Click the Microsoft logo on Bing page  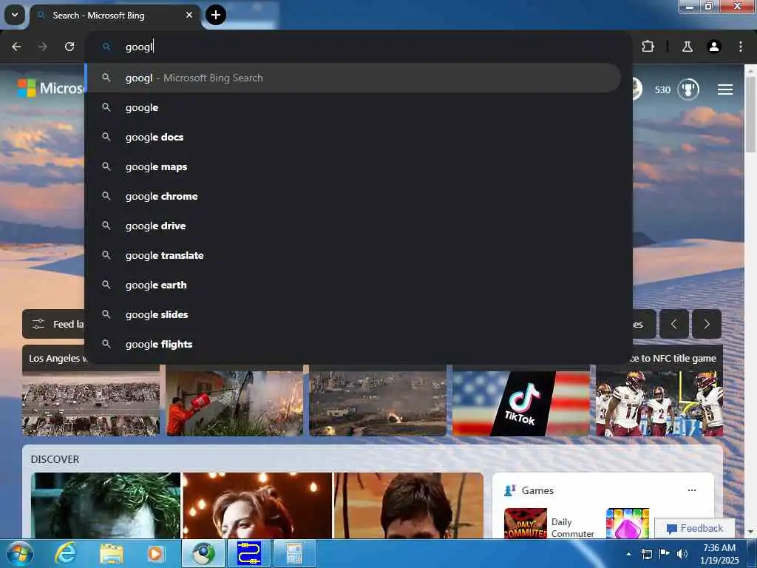point(50,88)
